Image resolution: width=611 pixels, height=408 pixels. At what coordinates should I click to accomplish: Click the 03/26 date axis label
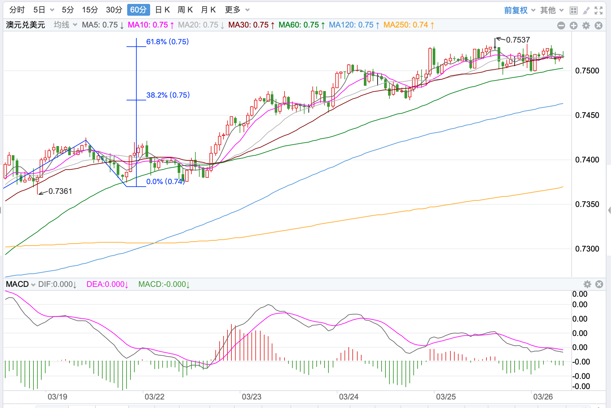(543, 397)
